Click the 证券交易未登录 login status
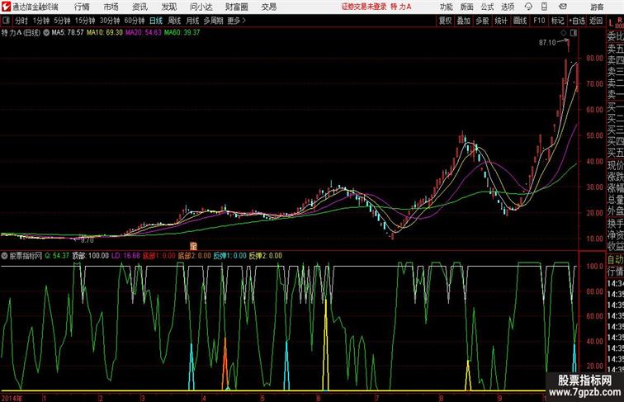 point(364,7)
